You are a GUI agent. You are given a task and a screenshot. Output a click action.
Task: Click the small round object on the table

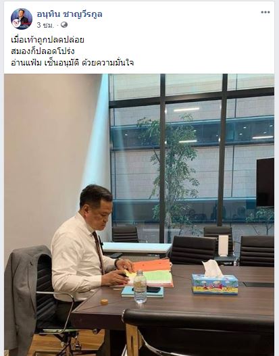pos(104,301)
